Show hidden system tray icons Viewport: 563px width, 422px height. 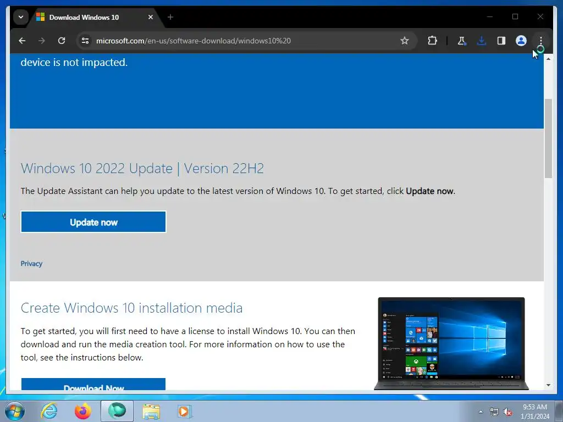pos(481,412)
